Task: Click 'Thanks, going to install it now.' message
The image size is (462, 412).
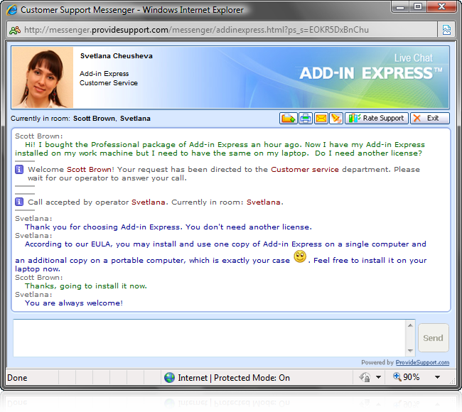Action: point(86,286)
